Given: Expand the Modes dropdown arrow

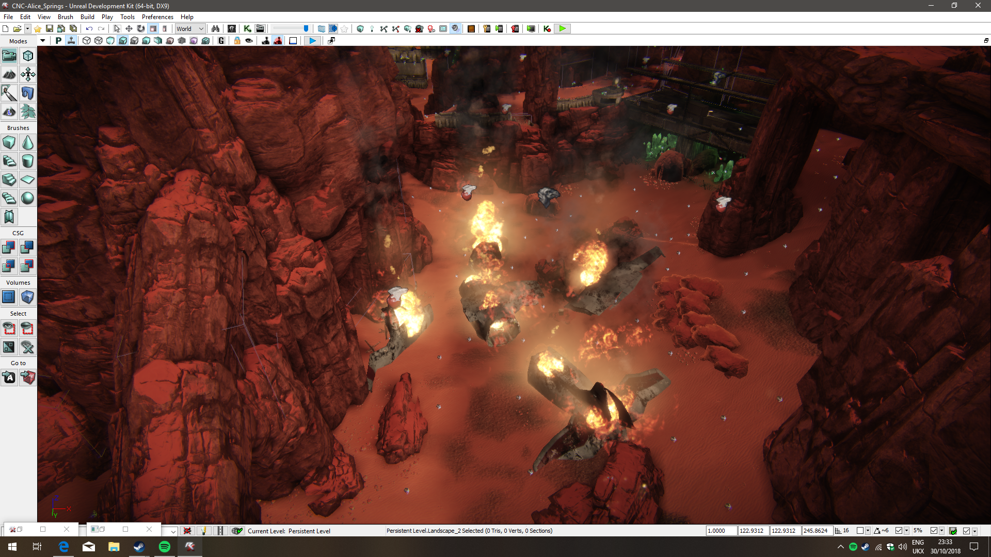Looking at the screenshot, I should pyautogui.click(x=43, y=41).
